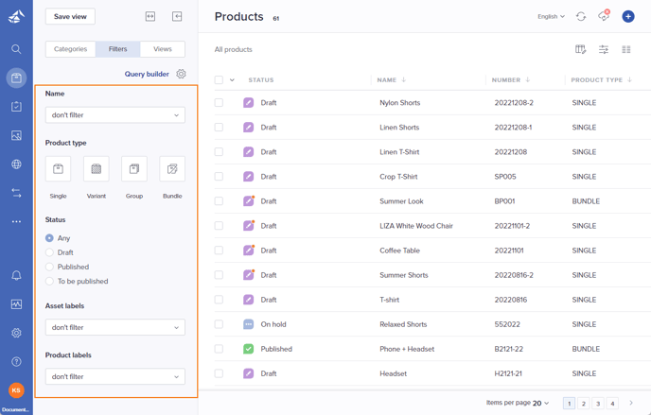Select the Draft status radio button
Screen dimensions: 651x415
(50, 252)
